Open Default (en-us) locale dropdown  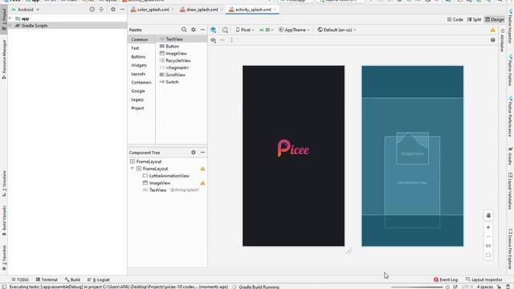pyautogui.click(x=337, y=30)
